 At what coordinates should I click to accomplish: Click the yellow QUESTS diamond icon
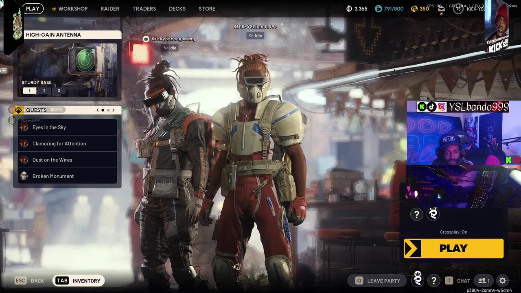coord(18,110)
